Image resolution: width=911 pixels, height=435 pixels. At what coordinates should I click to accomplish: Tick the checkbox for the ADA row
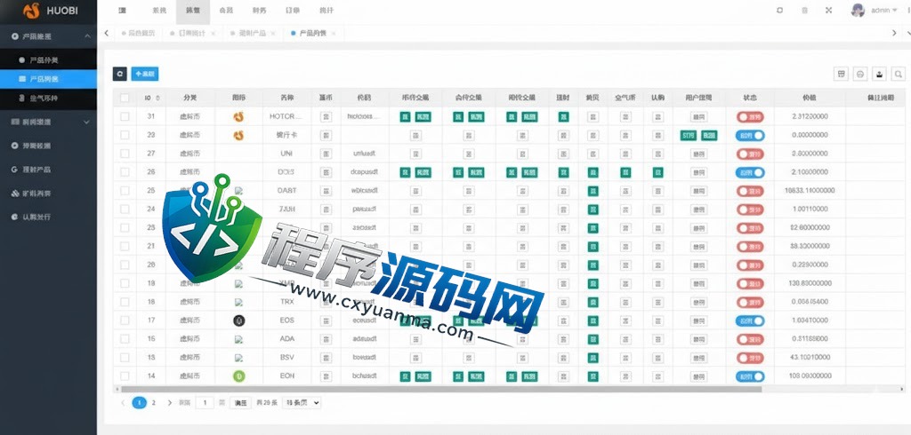click(x=125, y=339)
